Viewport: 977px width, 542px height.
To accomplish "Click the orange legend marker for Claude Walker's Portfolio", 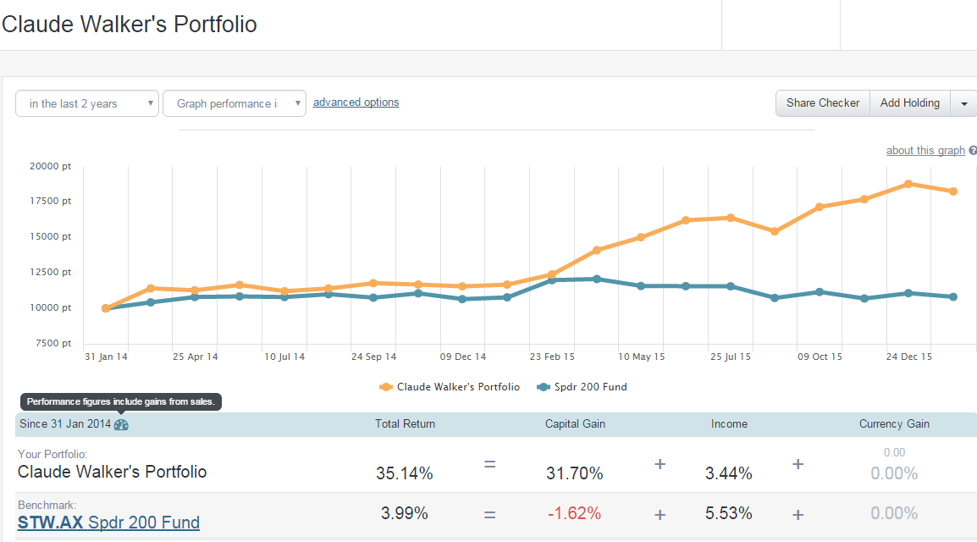I will click(386, 387).
